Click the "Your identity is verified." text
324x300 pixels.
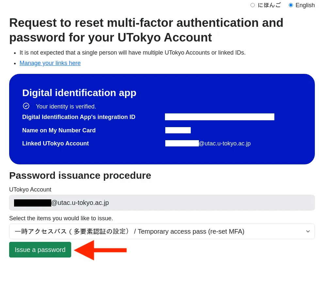66,107
